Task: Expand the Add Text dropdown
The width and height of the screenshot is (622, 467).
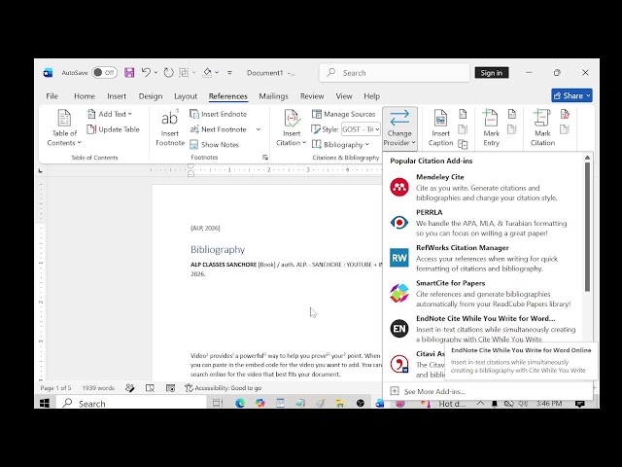Action: pyautogui.click(x=109, y=114)
